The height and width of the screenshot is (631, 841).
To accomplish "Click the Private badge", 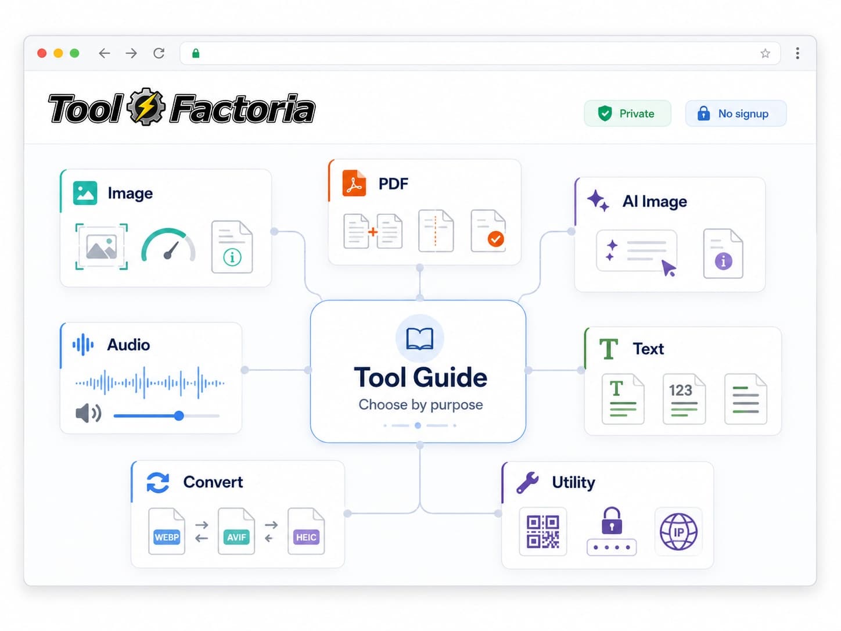I will coord(627,113).
